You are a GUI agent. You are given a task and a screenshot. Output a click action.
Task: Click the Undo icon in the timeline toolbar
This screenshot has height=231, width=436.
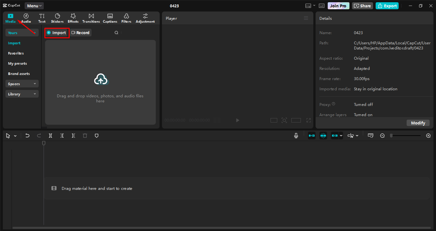click(27, 135)
